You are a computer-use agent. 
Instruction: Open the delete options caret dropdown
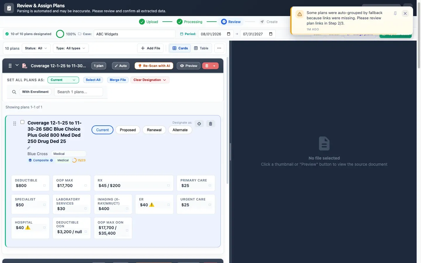(214, 66)
